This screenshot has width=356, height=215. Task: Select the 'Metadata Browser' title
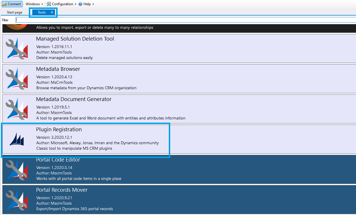pyautogui.click(x=58, y=69)
